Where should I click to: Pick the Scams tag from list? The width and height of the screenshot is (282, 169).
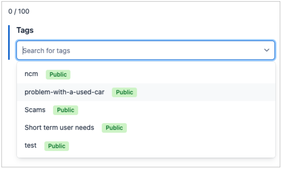click(x=35, y=110)
